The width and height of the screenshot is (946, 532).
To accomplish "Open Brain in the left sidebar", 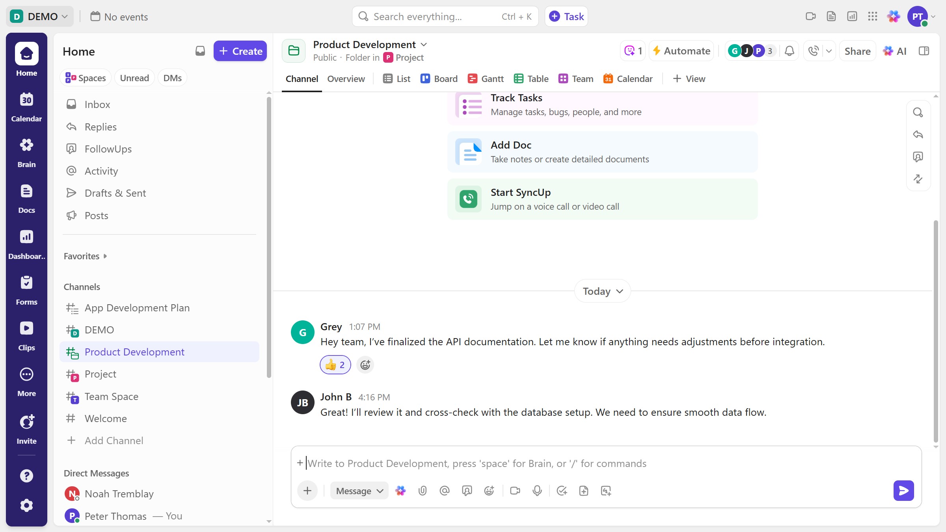I will coord(26,152).
